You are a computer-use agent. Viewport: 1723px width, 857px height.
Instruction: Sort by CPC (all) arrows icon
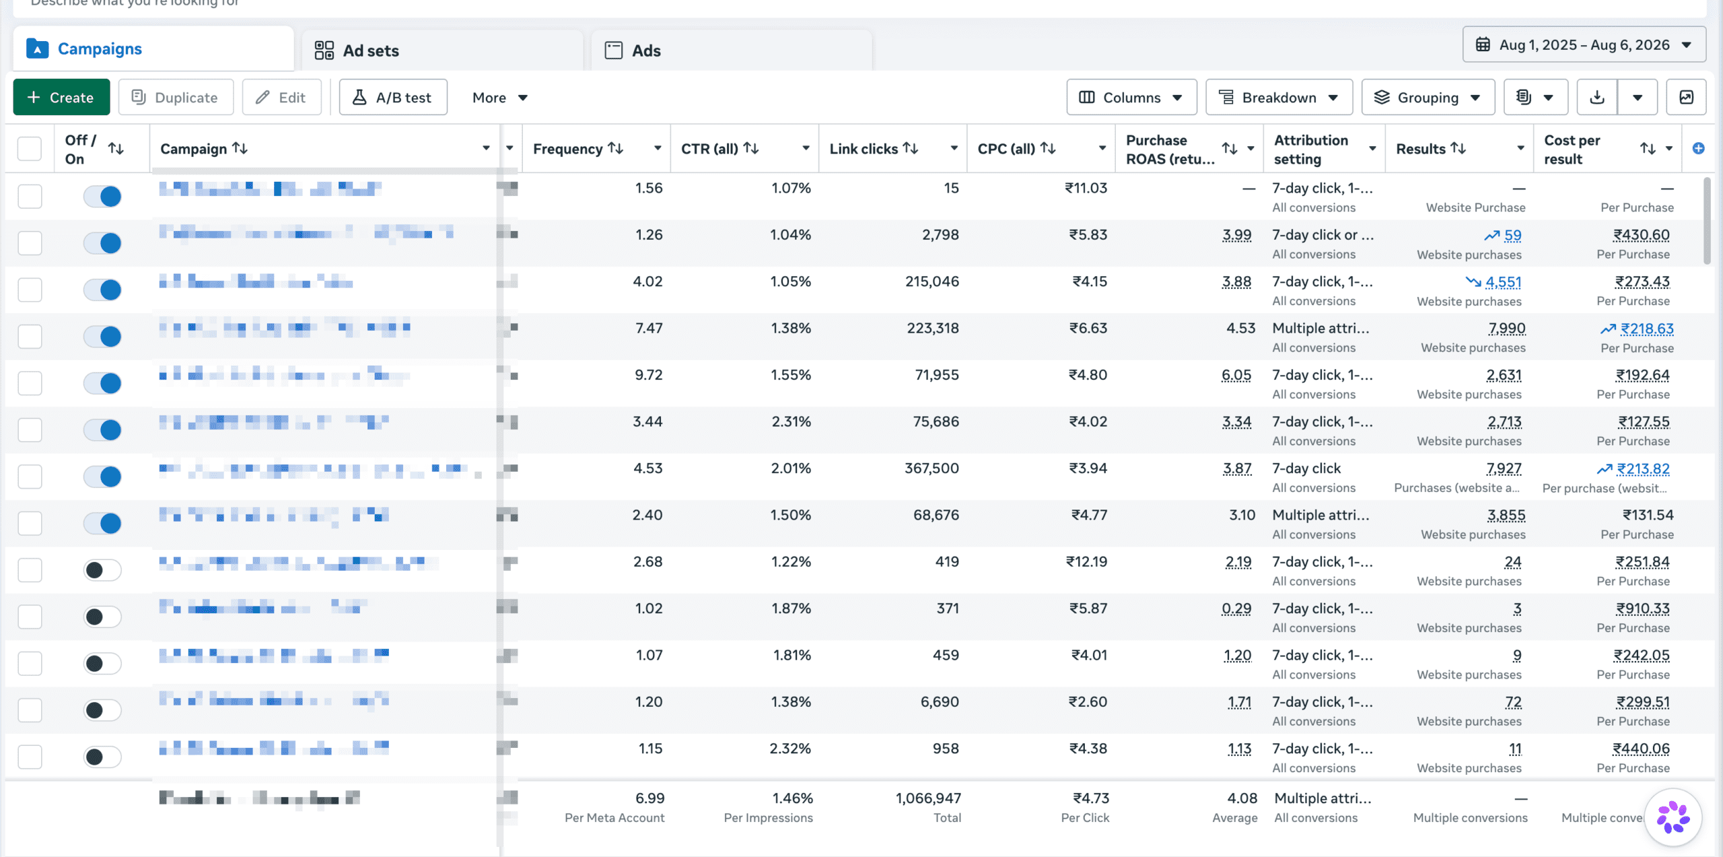(1048, 148)
